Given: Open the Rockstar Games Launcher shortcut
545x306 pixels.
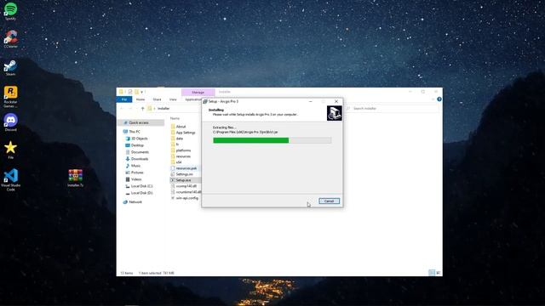Looking at the screenshot, I should click(10, 97).
